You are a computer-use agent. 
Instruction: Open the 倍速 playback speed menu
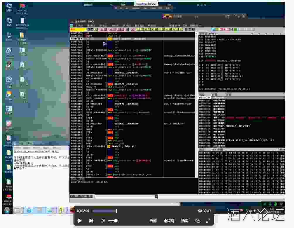[153, 221]
